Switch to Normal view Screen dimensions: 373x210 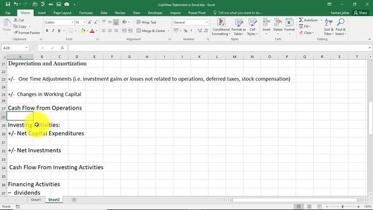pos(298,206)
